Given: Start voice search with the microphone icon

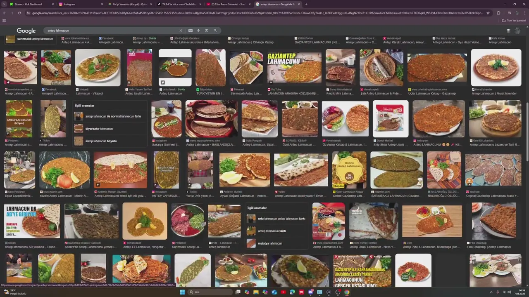Looking at the screenshot, I should (198, 31).
